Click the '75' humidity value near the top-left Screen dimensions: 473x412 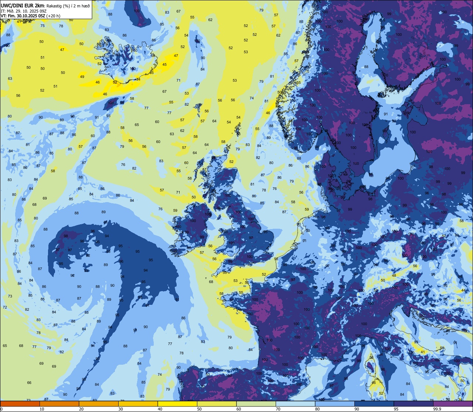[42, 25]
